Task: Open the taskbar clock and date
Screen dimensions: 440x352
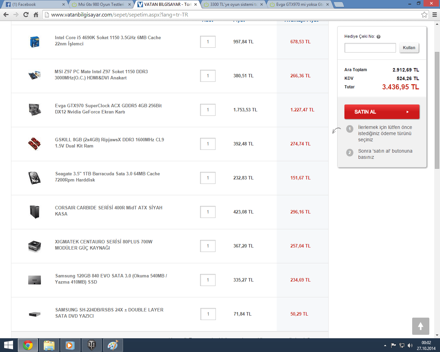Action: [426, 345]
